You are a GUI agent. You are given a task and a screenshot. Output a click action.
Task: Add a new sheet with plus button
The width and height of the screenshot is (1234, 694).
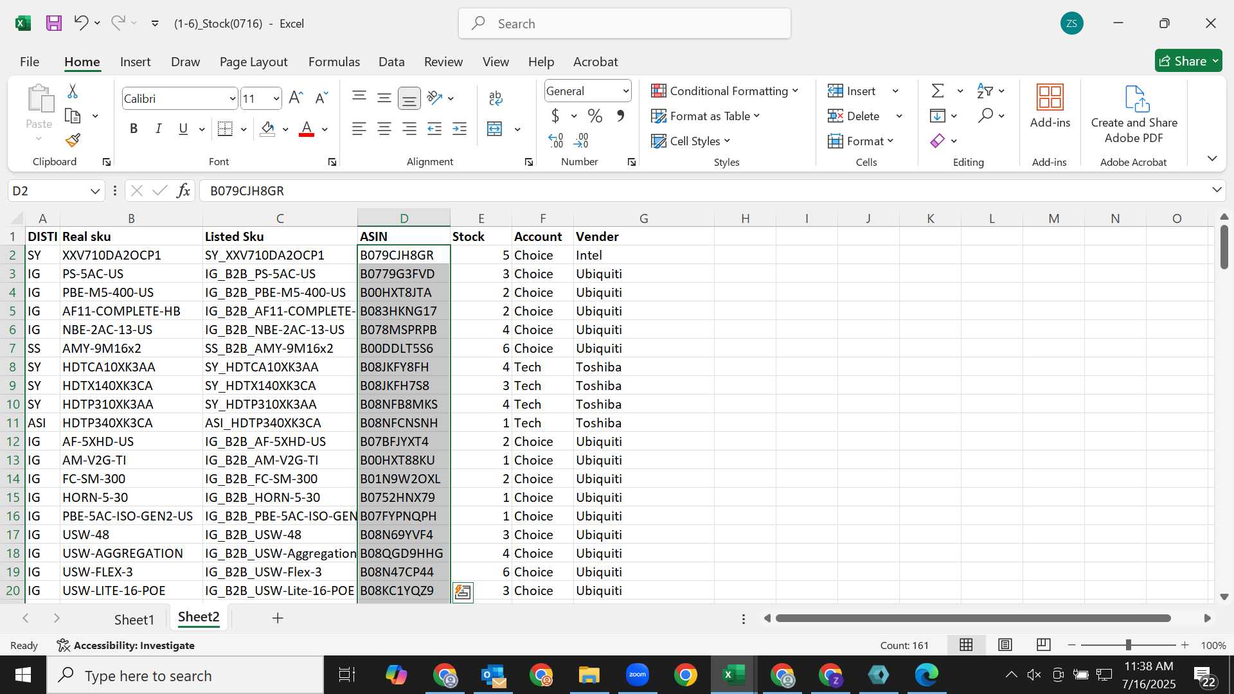pos(278,618)
